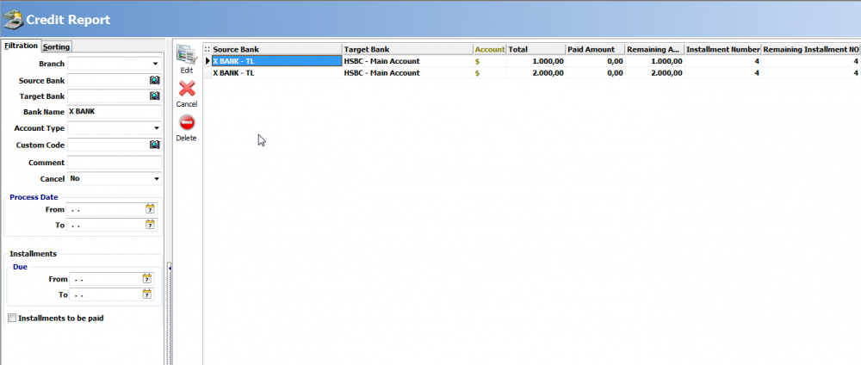Click the Total column header
The image size is (861, 365).
(x=536, y=49)
